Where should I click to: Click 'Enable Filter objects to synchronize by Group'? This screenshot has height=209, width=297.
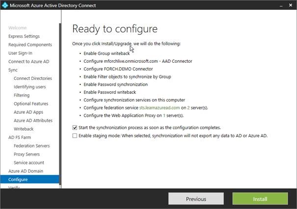pos(127,77)
